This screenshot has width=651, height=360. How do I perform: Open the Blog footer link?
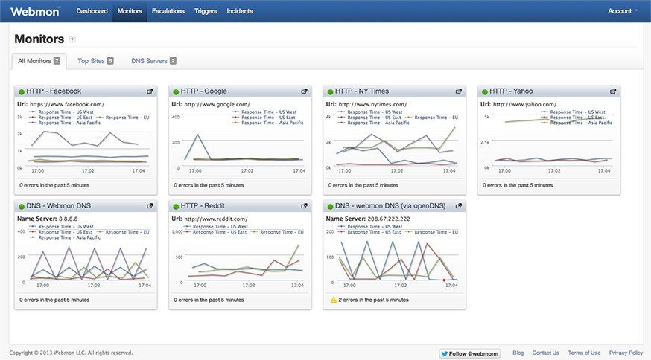click(x=518, y=353)
